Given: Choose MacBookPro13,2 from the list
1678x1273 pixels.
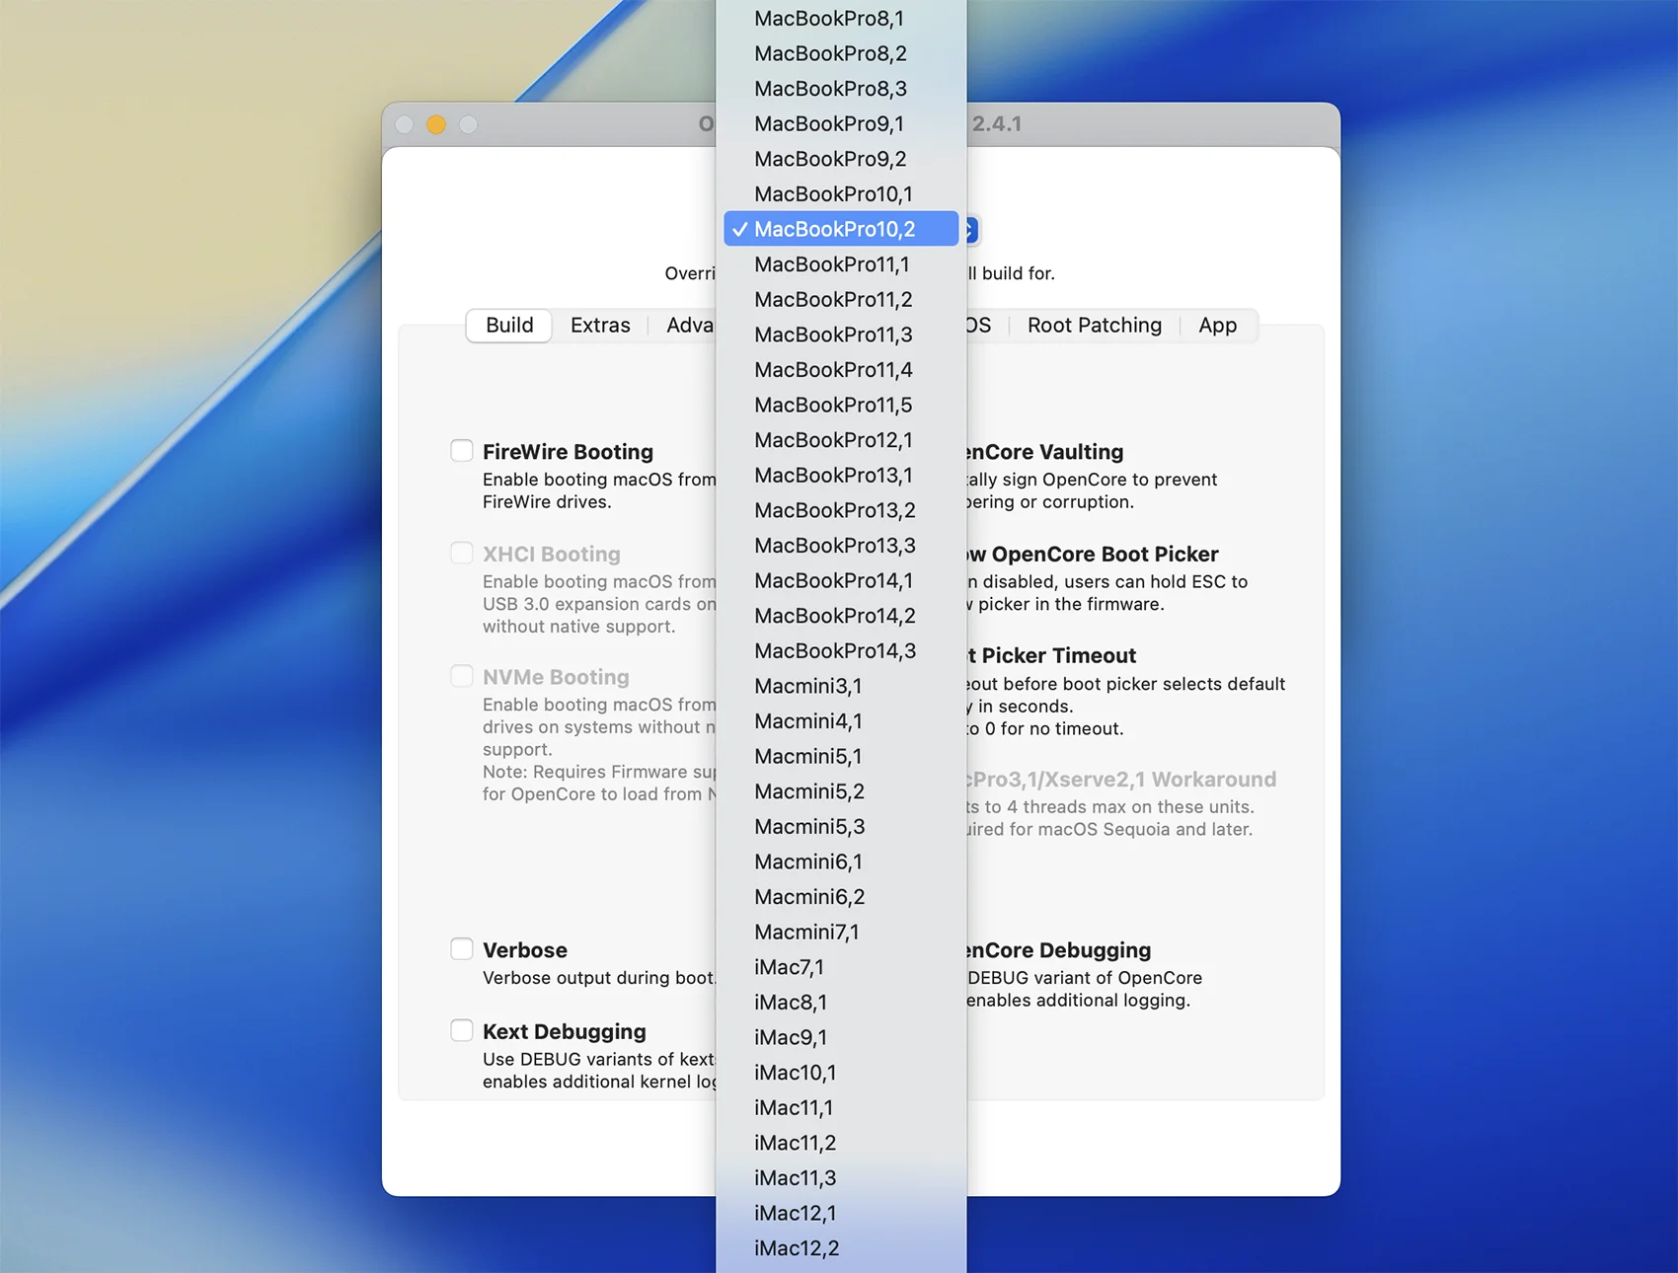Looking at the screenshot, I should click(834, 510).
